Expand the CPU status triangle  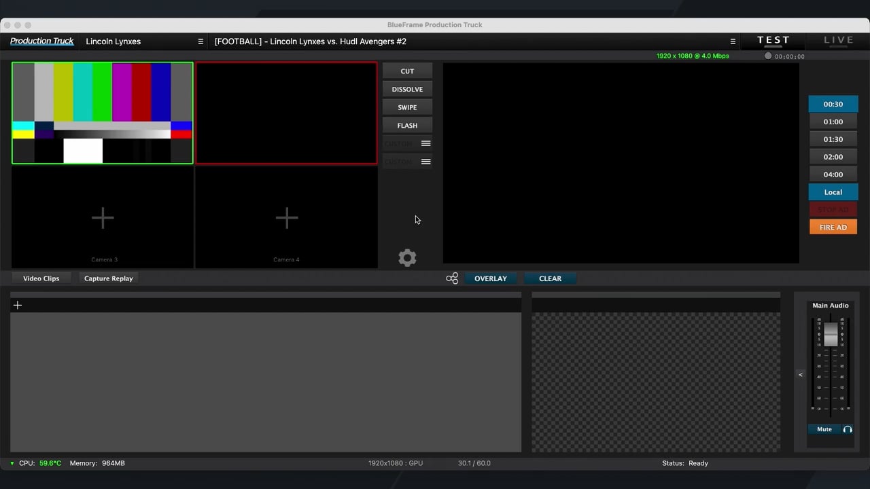click(12, 463)
